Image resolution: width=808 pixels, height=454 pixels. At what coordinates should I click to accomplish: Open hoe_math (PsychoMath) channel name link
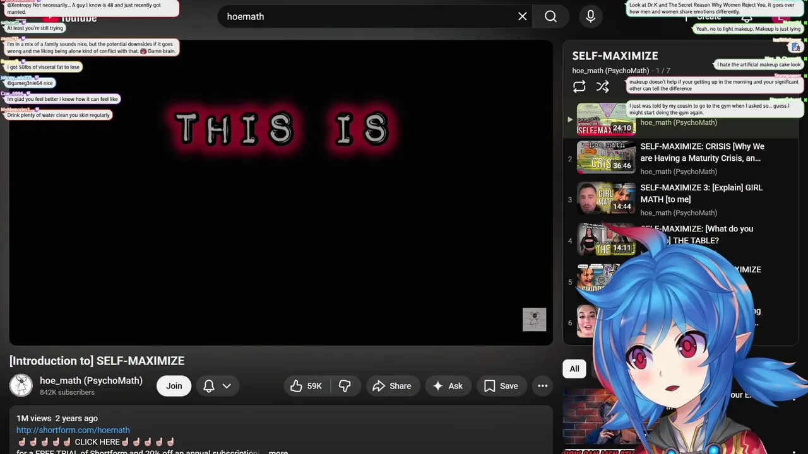(91, 380)
